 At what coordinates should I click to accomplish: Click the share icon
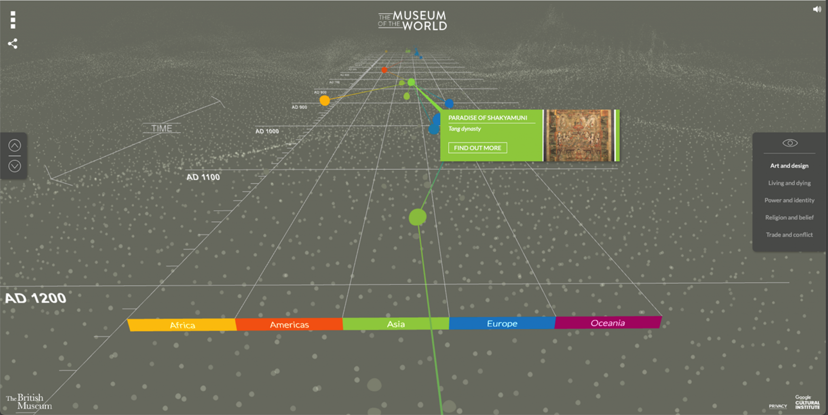pyautogui.click(x=13, y=44)
